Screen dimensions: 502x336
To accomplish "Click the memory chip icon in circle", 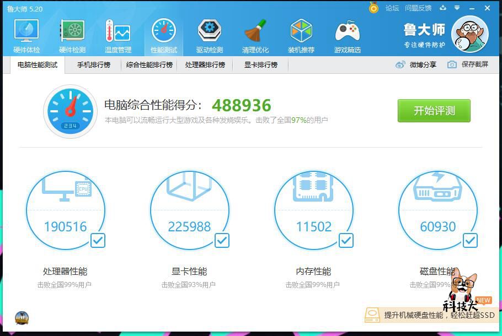I will pyautogui.click(x=313, y=187).
